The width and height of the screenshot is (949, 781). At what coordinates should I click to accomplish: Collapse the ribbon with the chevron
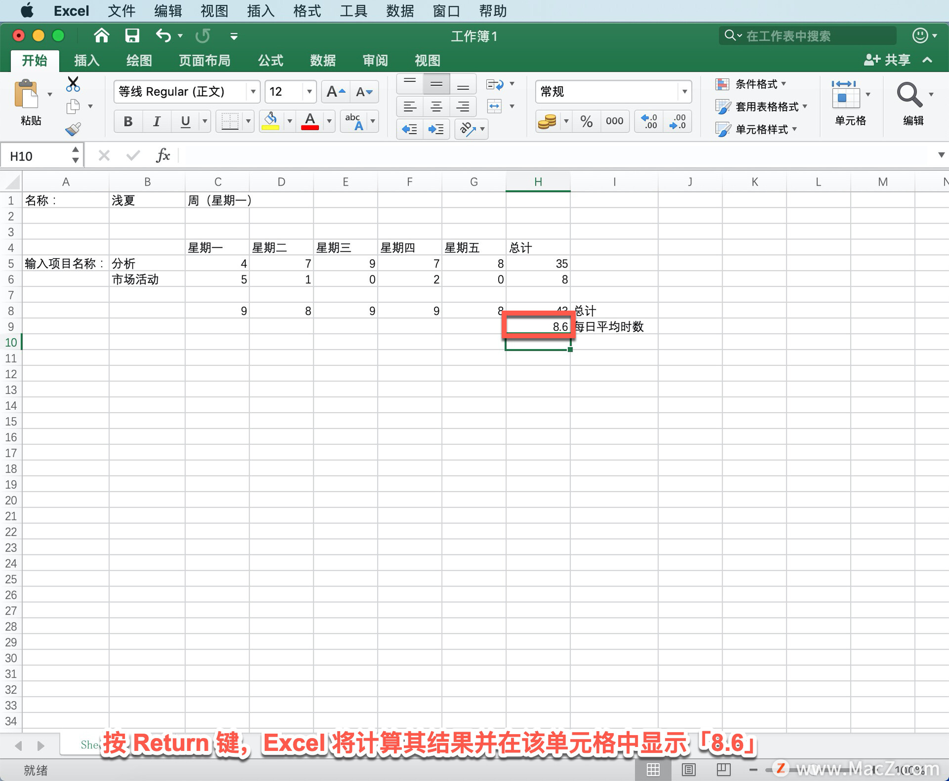click(x=928, y=60)
